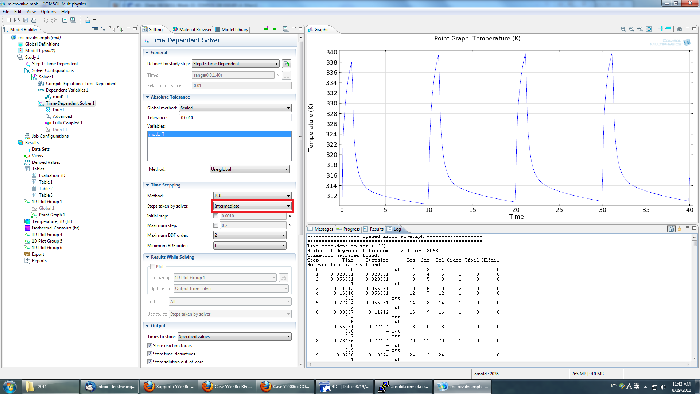Click the Save file toolbar icon
Viewport: 700px width, 394px height.
26,20
